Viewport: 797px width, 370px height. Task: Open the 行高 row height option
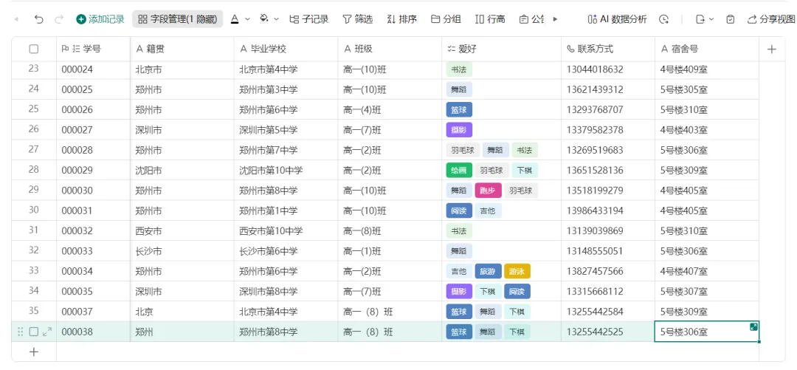tap(491, 19)
